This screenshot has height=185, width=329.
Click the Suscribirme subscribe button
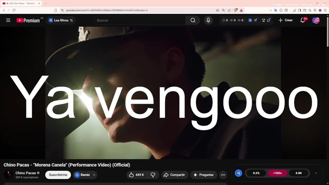pyautogui.click(x=58, y=175)
